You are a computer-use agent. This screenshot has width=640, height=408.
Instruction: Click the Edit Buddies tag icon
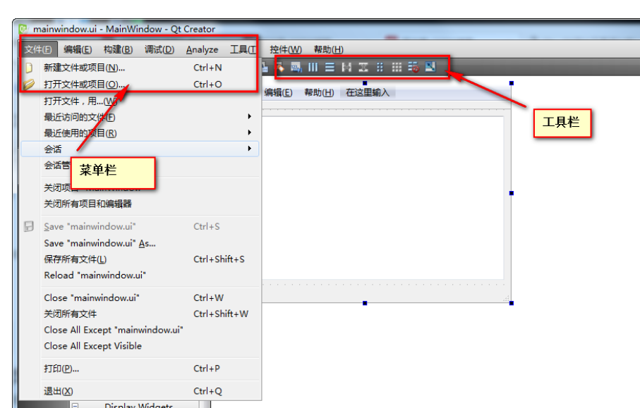click(280, 67)
